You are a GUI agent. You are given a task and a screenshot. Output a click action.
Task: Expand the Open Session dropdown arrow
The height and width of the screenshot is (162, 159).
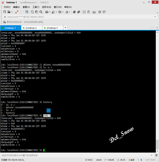point(12,12)
